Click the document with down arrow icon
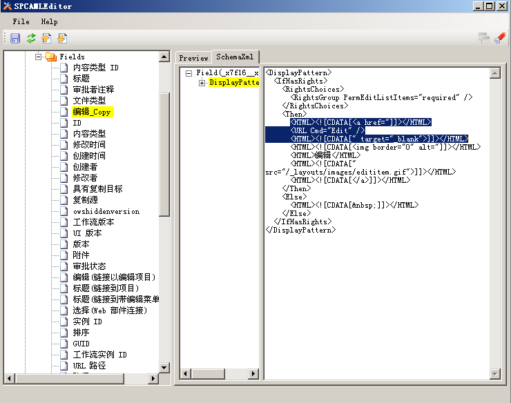This screenshot has width=511, height=403. click(x=62, y=38)
